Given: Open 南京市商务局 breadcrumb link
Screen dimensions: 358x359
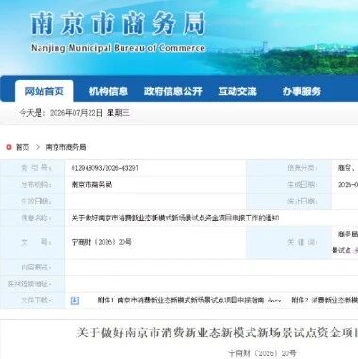Looking at the screenshot, I should tap(66, 147).
